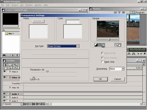Screen dimensions: 147x110
Task: Expand the Video 1B track
Action: (x=10, y=87)
